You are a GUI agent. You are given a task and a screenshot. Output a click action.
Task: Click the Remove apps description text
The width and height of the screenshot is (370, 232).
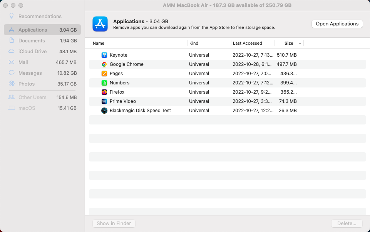[x=194, y=27]
